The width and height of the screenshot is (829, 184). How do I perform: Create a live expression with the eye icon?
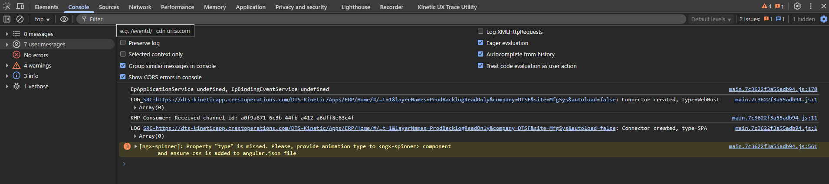(64, 19)
